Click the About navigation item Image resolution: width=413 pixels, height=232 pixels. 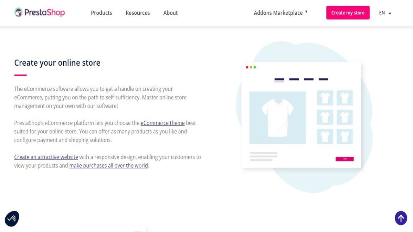[x=170, y=13]
